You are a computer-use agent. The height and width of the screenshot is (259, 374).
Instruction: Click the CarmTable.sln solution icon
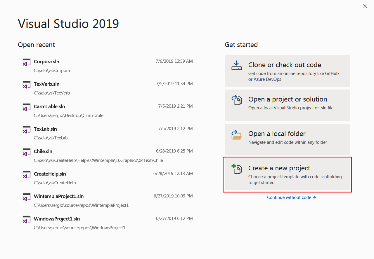pyautogui.click(x=27, y=107)
